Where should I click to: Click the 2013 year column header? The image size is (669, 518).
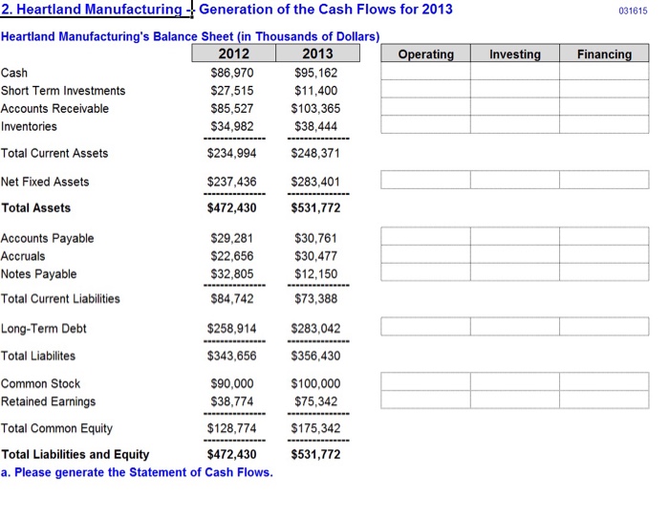coord(316,54)
